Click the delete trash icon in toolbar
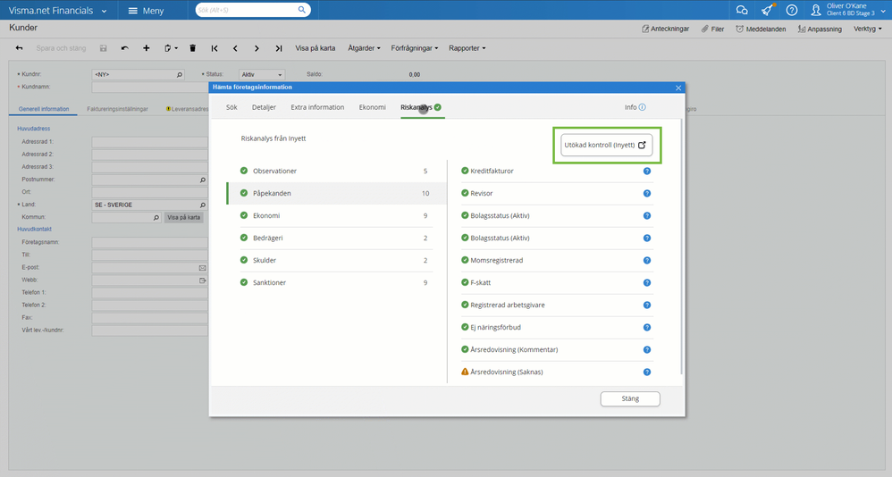 click(x=192, y=48)
